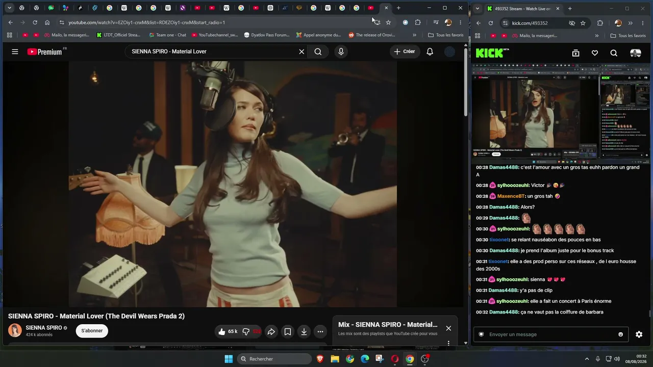Viewport: 653px width, 367px height.
Task: Open the Créer button on YouTube
Action: coord(404,51)
